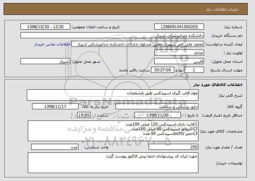Click the delivery city field شیراز
255x181 pixels.
(x=45, y=61)
